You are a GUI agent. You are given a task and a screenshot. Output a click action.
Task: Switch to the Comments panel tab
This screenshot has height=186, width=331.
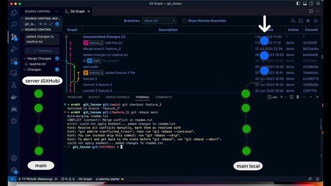coord(163,97)
